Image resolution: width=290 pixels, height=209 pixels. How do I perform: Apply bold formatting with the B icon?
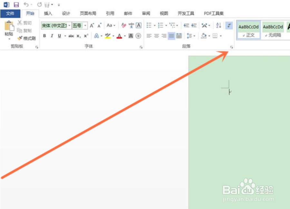click(x=44, y=36)
